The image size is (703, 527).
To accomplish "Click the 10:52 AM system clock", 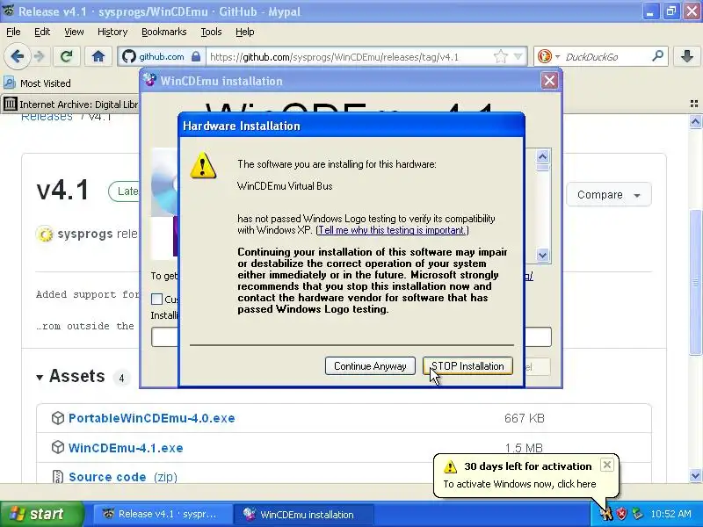I will [x=670, y=514].
